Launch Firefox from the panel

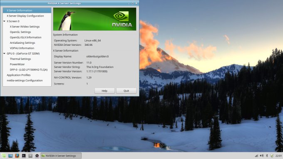pos(17,156)
